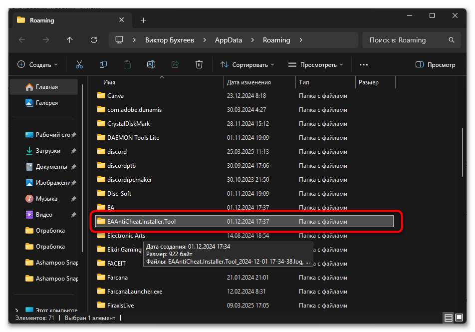Image resolution: width=475 pixels, height=332 pixels.
Task: Select the Canva folder
Action: pyautogui.click(x=244, y=96)
